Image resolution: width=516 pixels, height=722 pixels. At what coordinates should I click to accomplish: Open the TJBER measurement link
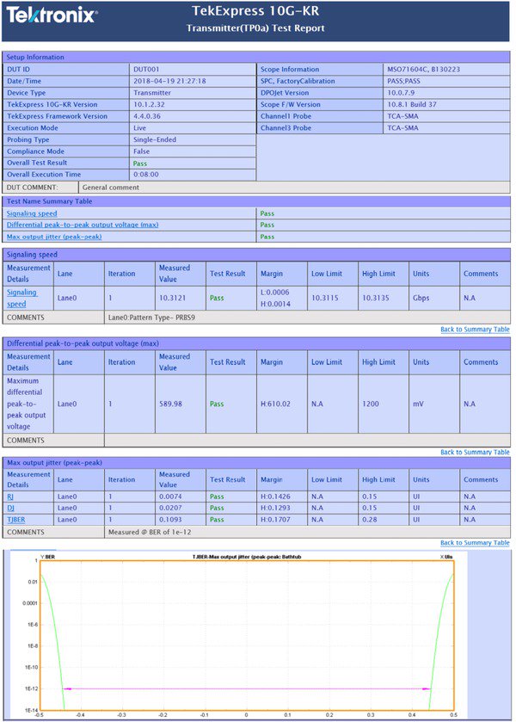click(15, 520)
